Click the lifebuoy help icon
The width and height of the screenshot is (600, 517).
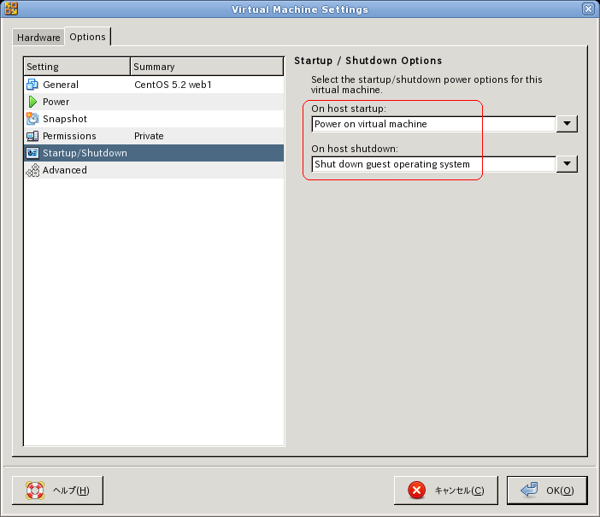pos(34,491)
